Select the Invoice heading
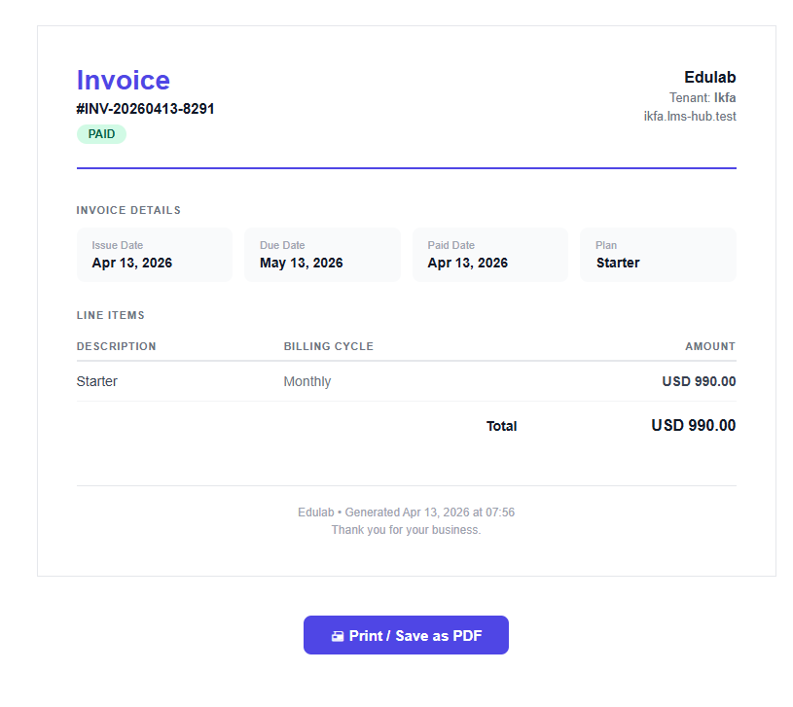 123,80
